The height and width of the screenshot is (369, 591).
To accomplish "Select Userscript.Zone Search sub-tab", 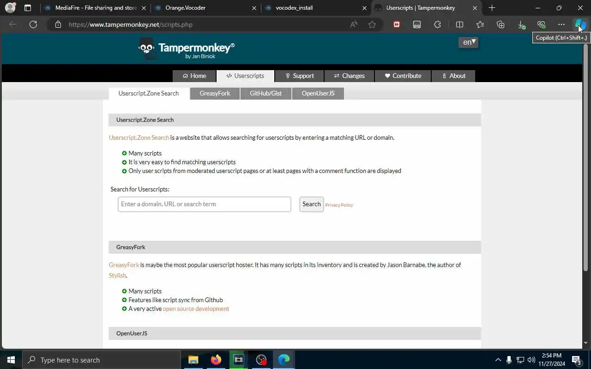I will coord(149,93).
